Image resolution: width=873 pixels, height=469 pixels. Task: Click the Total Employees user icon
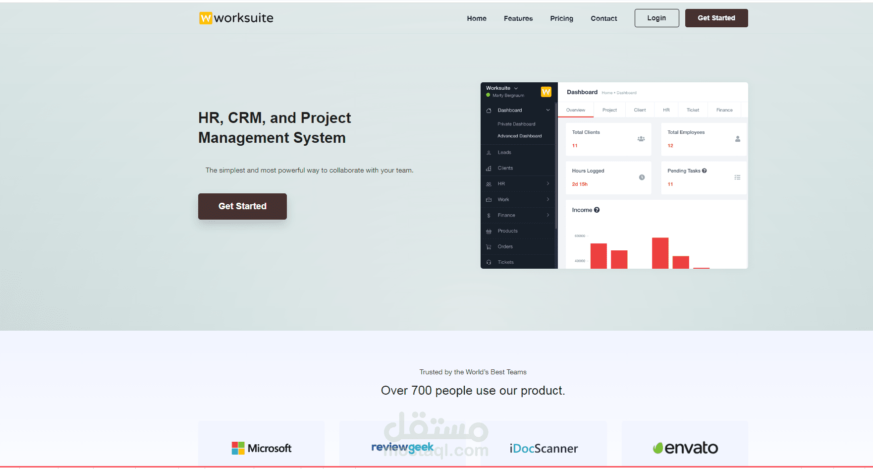click(x=738, y=139)
